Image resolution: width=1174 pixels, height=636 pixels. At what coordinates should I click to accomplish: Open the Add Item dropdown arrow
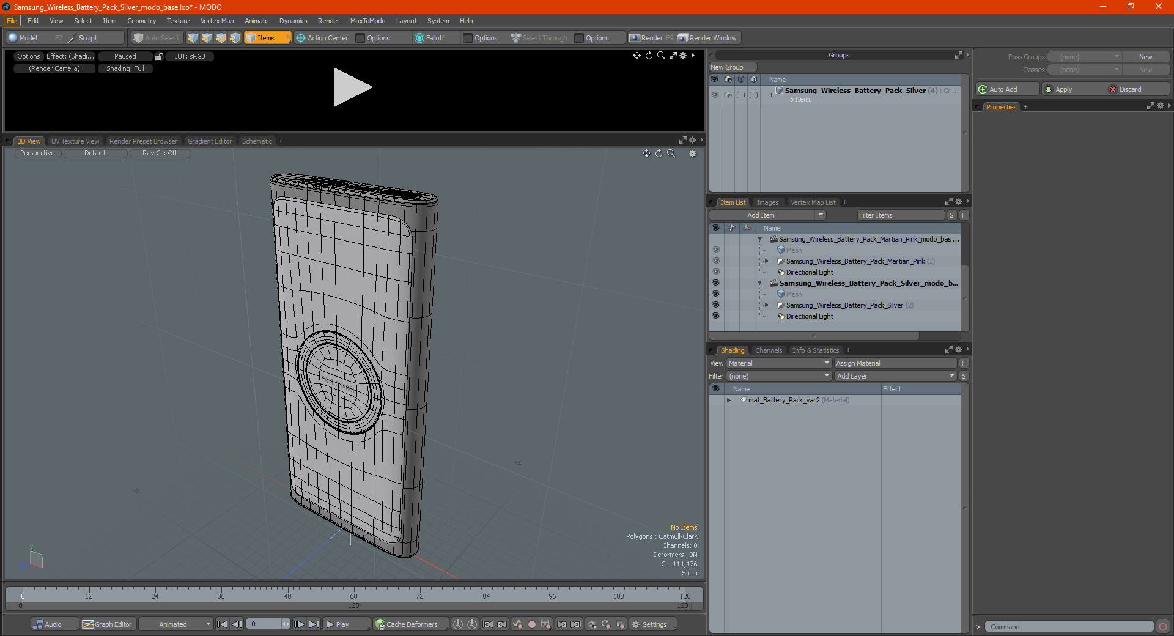[x=821, y=215]
